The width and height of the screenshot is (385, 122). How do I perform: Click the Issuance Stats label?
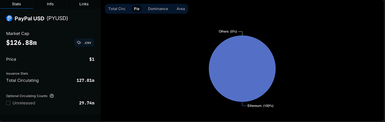pos(17,74)
